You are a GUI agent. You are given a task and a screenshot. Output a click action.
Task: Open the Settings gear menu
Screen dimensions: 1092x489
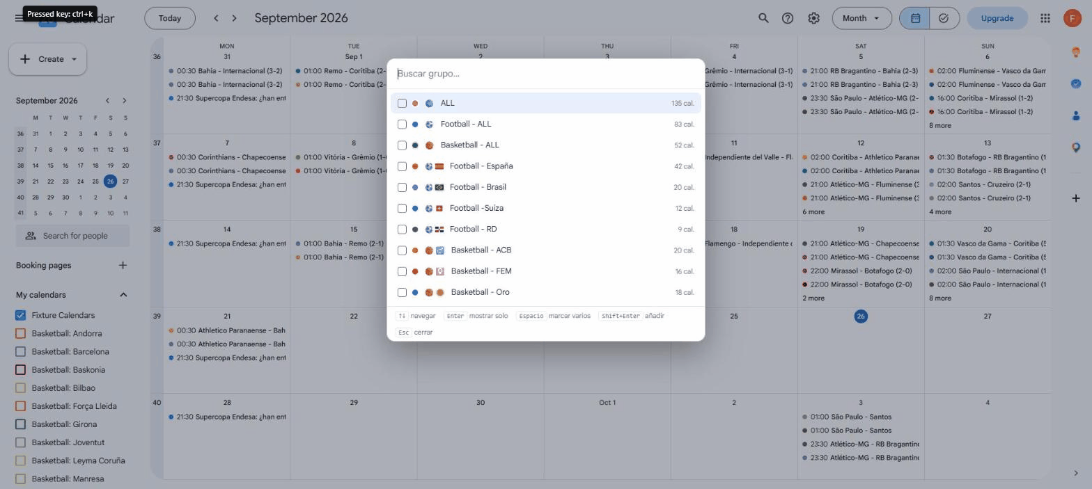tap(813, 18)
